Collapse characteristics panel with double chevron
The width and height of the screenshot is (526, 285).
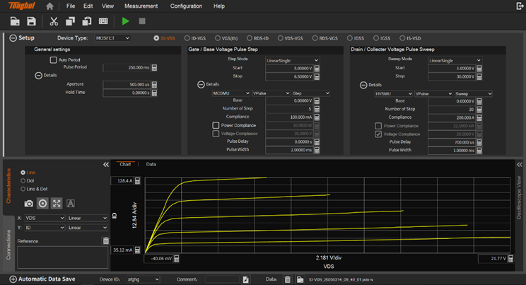tap(106, 165)
